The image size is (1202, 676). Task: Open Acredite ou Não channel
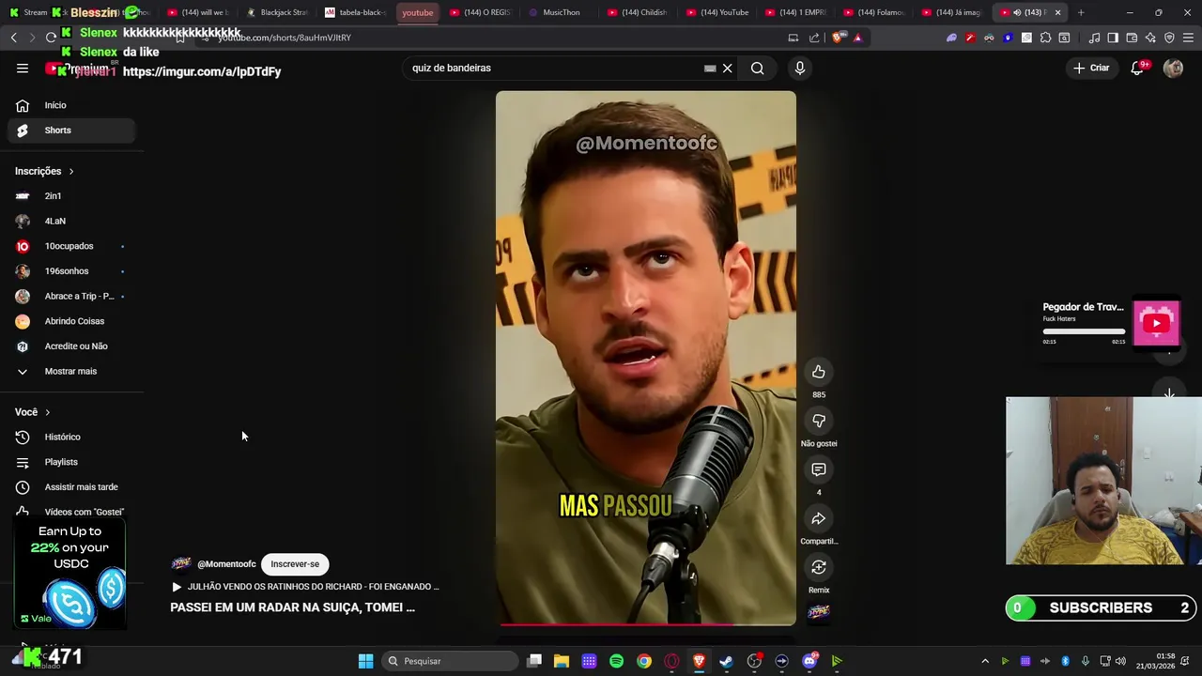click(71, 346)
